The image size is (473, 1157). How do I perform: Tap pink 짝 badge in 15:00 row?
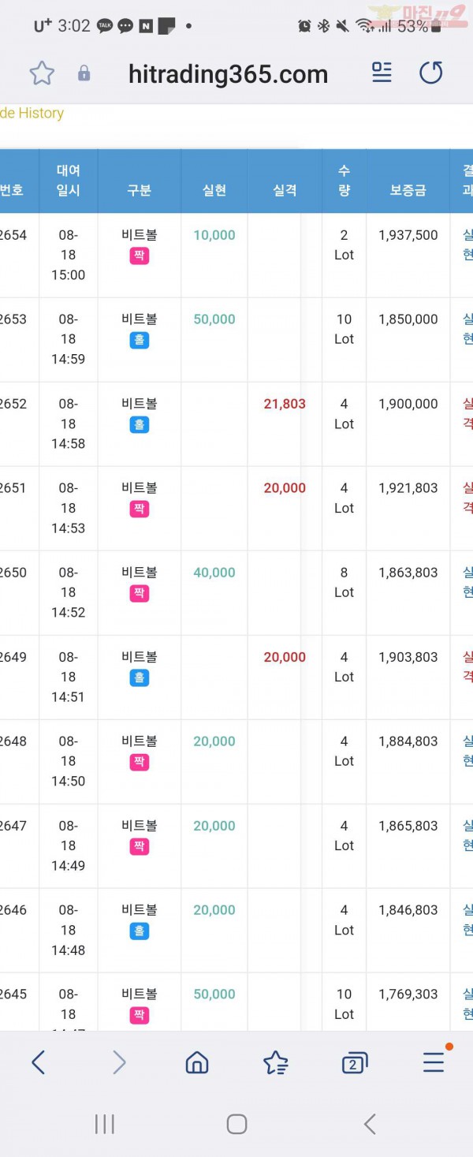(x=140, y=256)
